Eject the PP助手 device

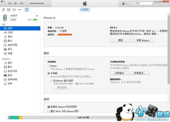[x=37, y=16]
